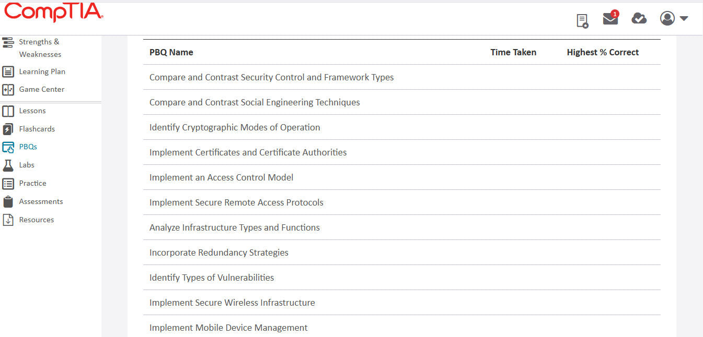Open the Game Center icon
The image size is (703, 337).
point(7,89)
